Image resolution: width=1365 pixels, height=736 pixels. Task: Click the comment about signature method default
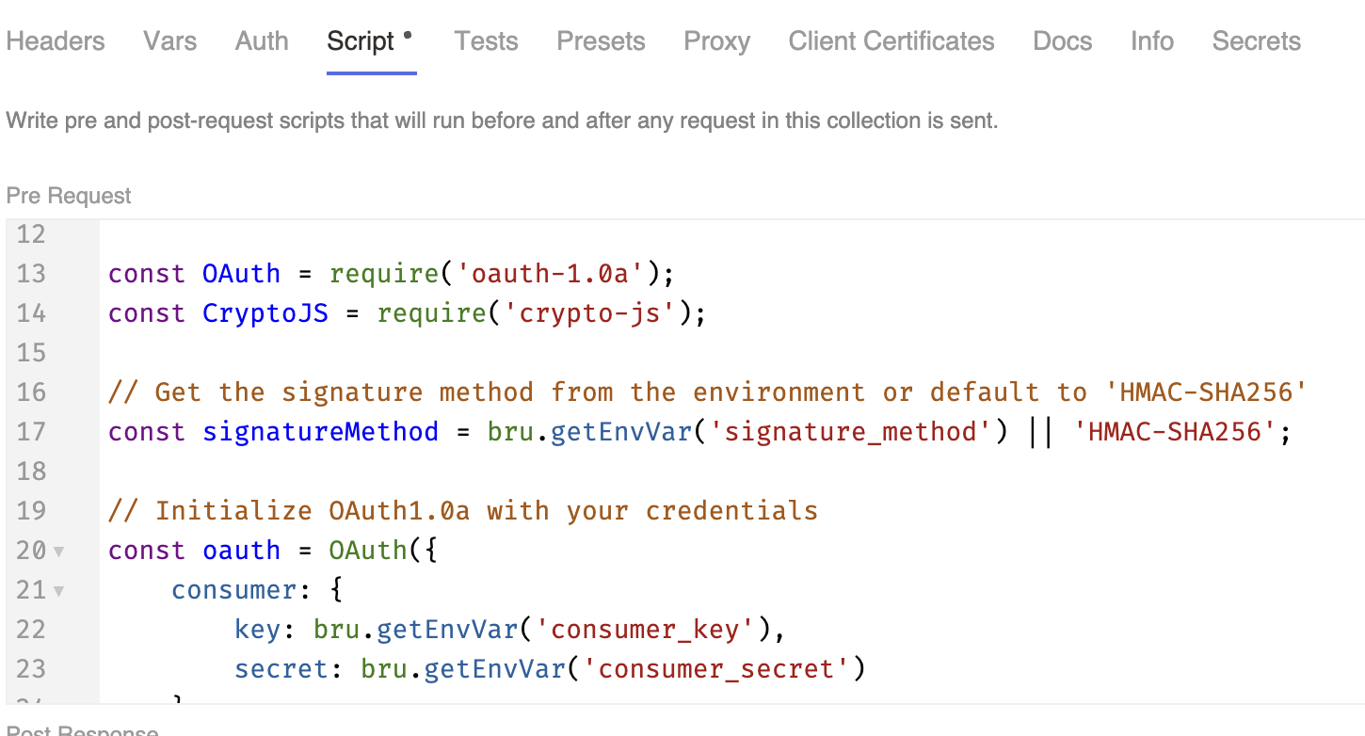coord(707,392)
